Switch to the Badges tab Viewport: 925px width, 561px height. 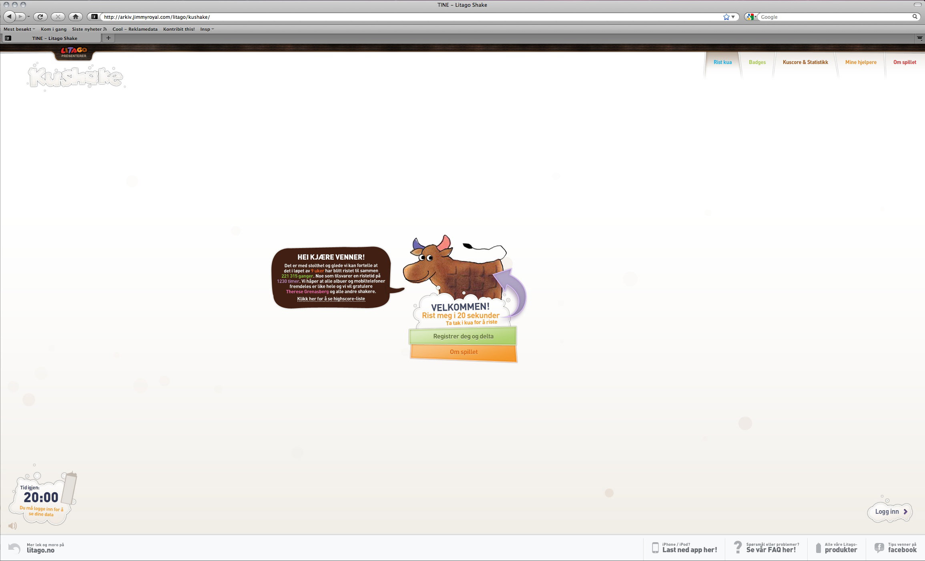click(757, 62)
